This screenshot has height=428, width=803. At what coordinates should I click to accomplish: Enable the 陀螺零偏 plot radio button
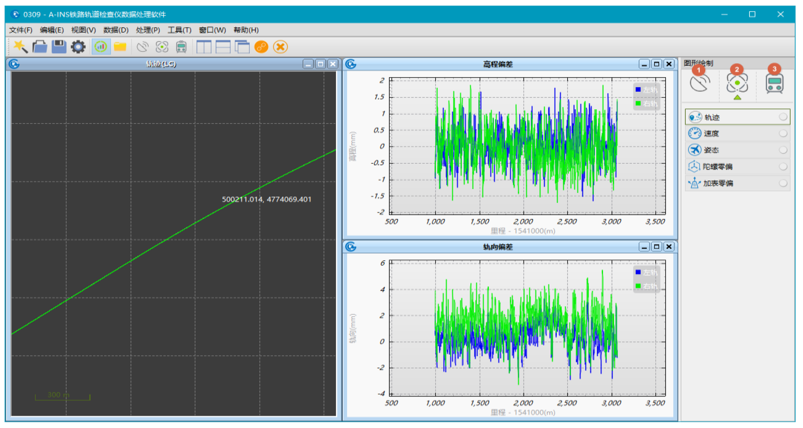(x=783, y=167)
